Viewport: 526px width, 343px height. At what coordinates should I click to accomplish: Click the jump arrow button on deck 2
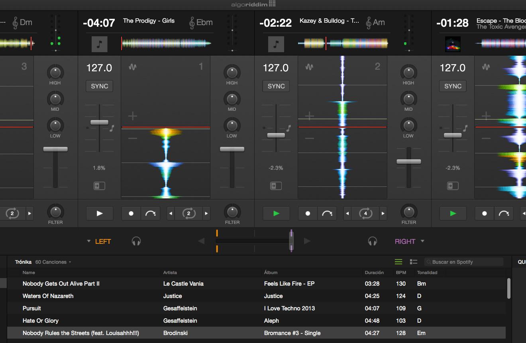[327, 214]
